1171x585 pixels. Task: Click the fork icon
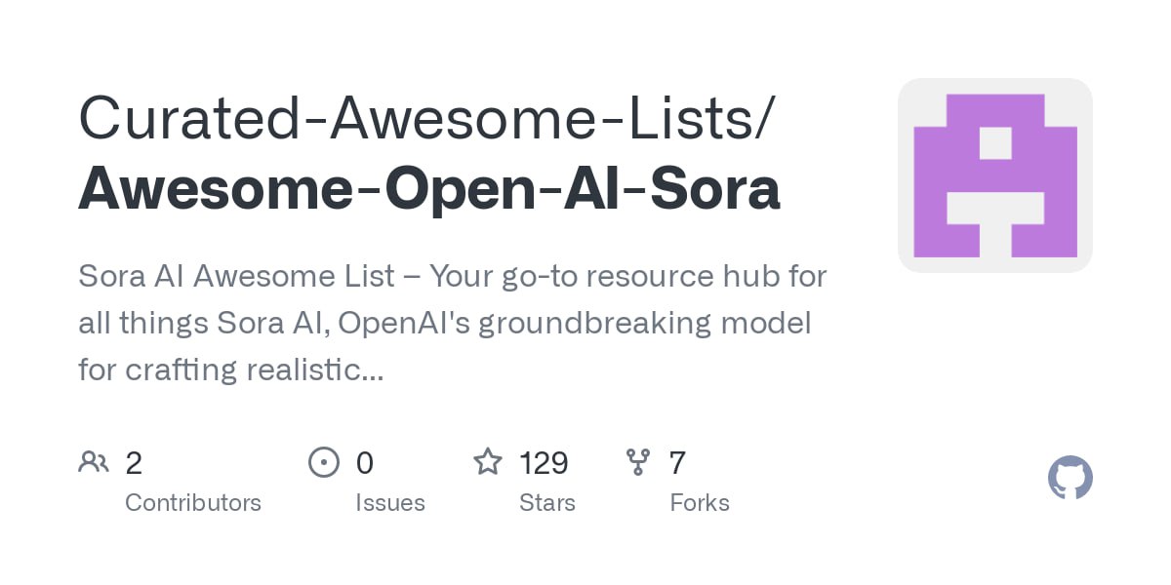[638, 461]
